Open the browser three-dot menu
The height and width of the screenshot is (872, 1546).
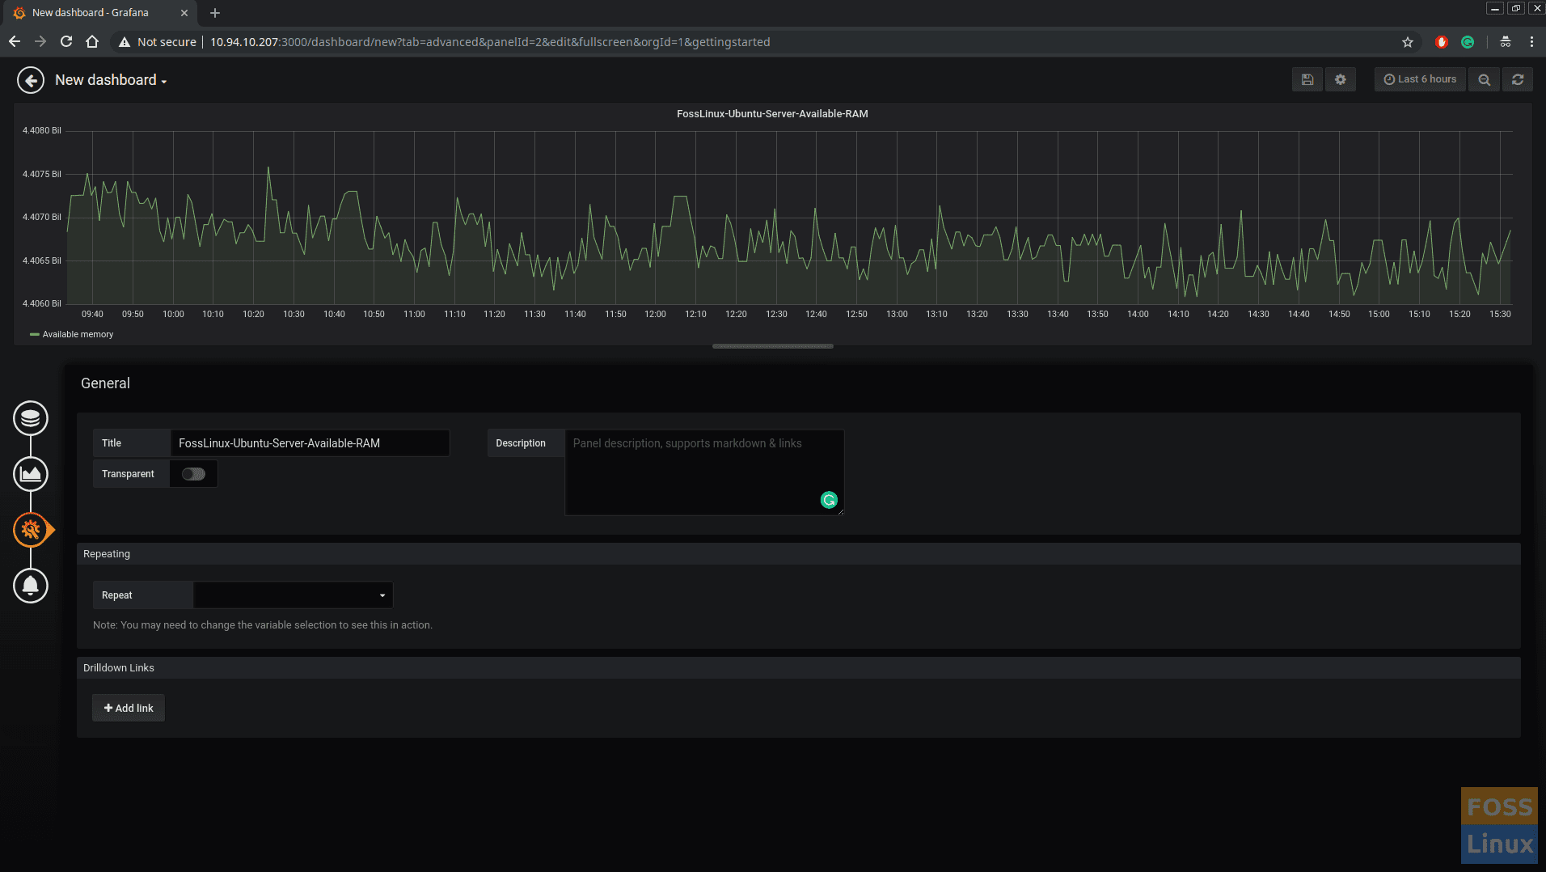pyautogui.click(x=1531, y=42)
